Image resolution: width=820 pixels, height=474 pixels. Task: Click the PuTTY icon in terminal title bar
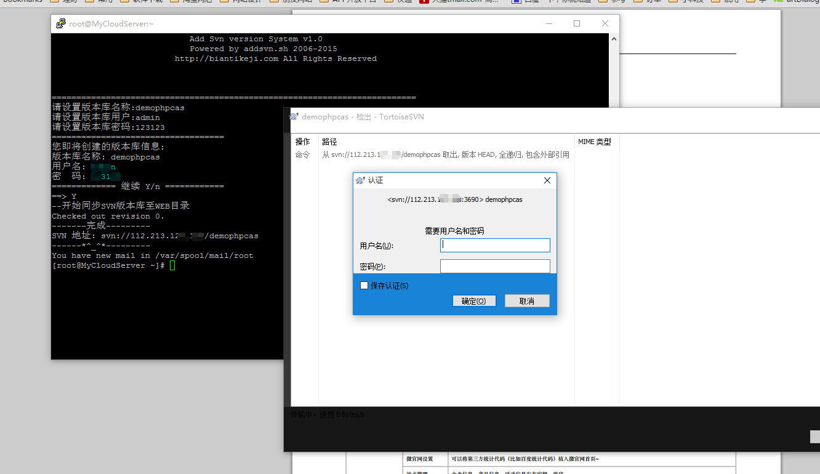coord(61,24)
